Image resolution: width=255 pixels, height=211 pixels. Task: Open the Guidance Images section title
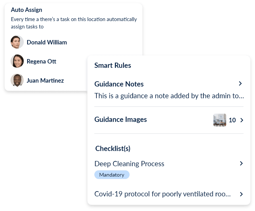coord(121,120)
